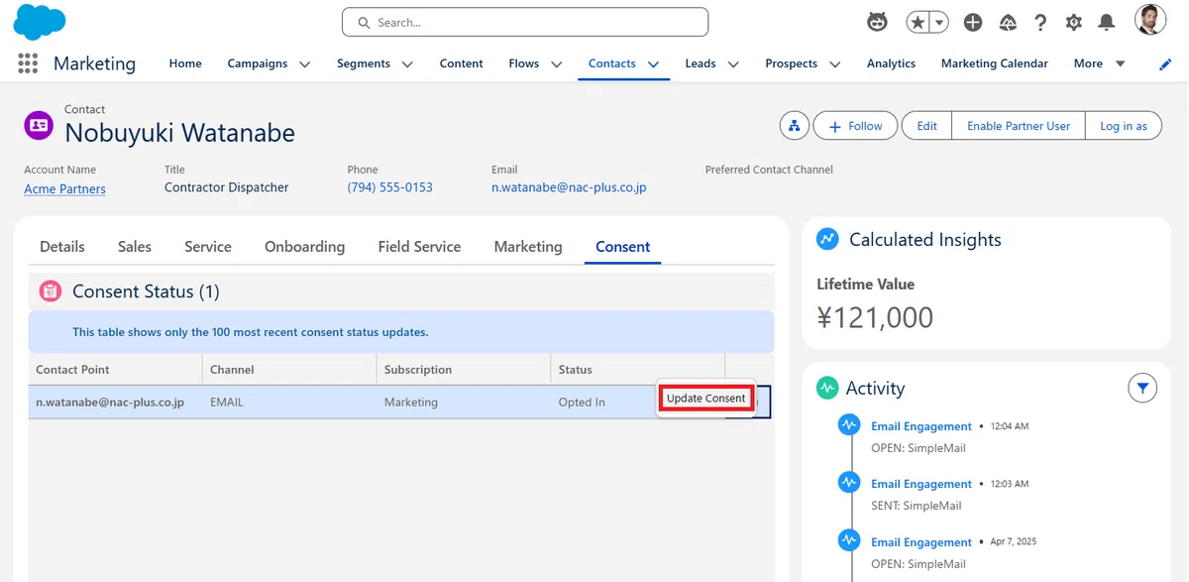The image size is (1189, 582).
Task: Open the Apr 7, 2025 Email Engagement link
Action: coord(921,542)
